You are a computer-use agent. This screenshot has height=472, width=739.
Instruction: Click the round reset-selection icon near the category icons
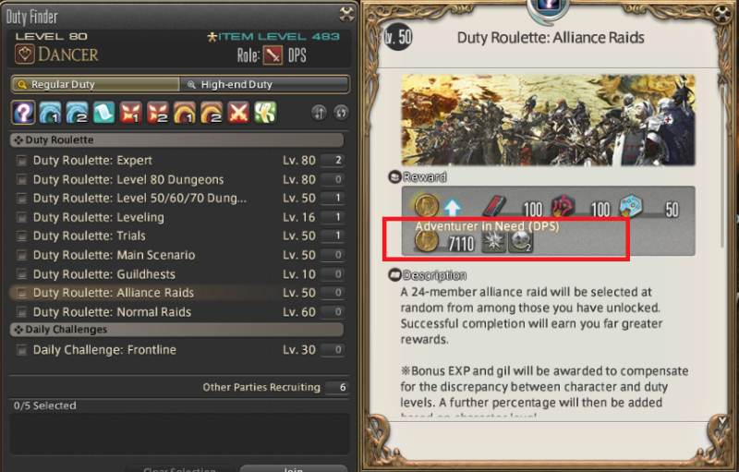coord(341,113)
